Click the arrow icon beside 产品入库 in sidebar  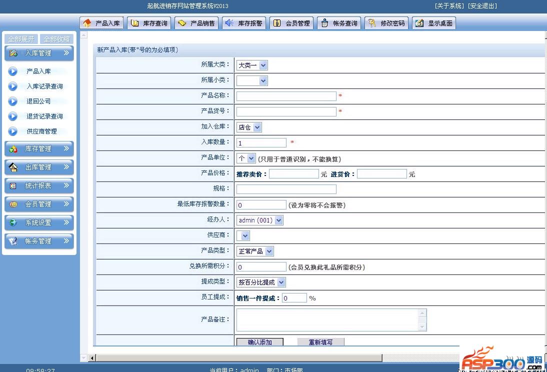coord(13,71)
